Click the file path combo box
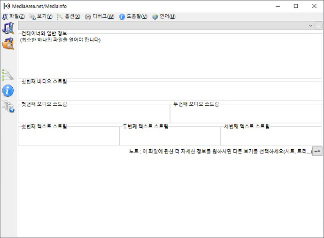 166,26
